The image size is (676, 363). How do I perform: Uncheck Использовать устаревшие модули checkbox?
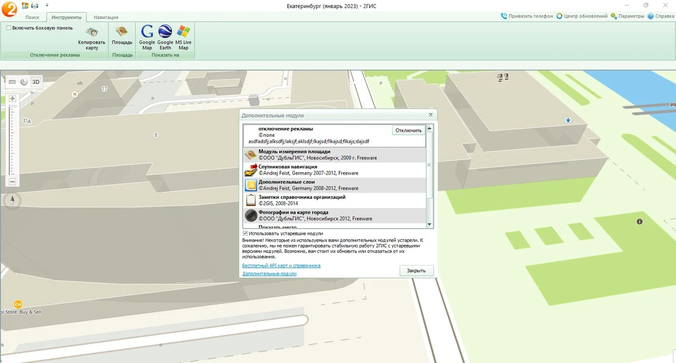click(246, 233)
